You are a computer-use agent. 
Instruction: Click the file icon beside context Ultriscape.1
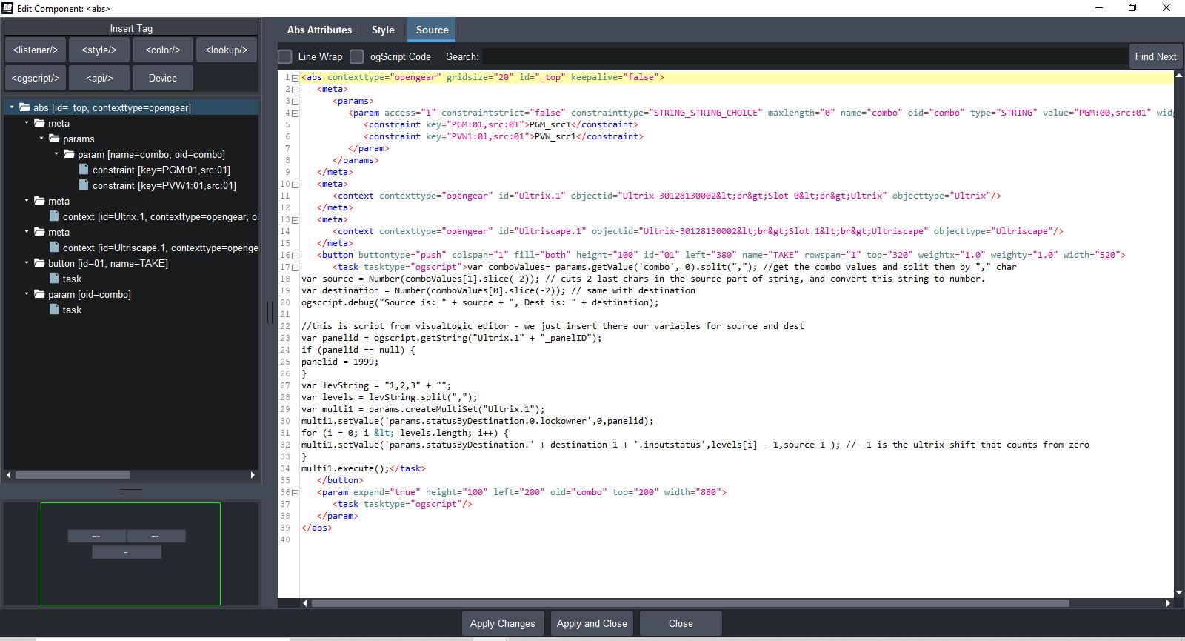[x=54, y=248]
